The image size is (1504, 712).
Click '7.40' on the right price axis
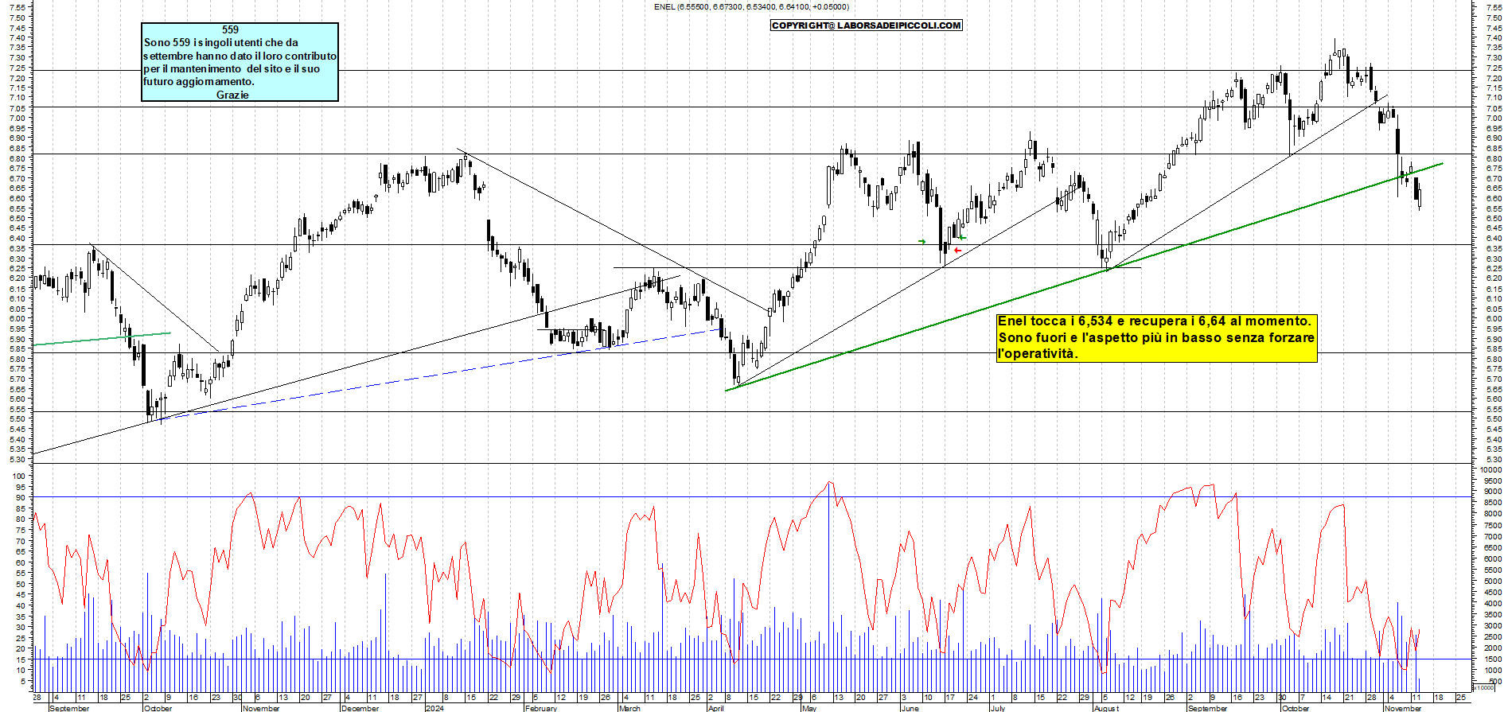[1493, 37]
